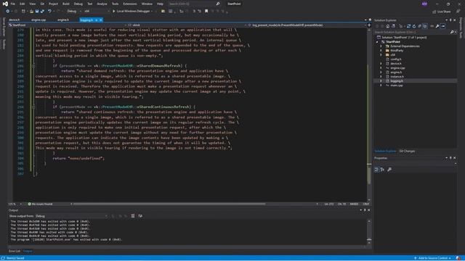Click the split editor icon above scrollbar
Viewport: 465px width, 261px height.
coord(369,25)
